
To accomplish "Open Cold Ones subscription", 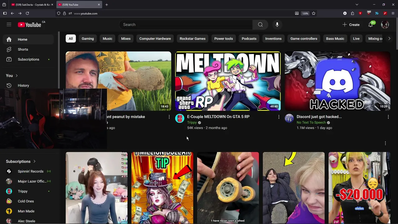I will click(28, 201).
